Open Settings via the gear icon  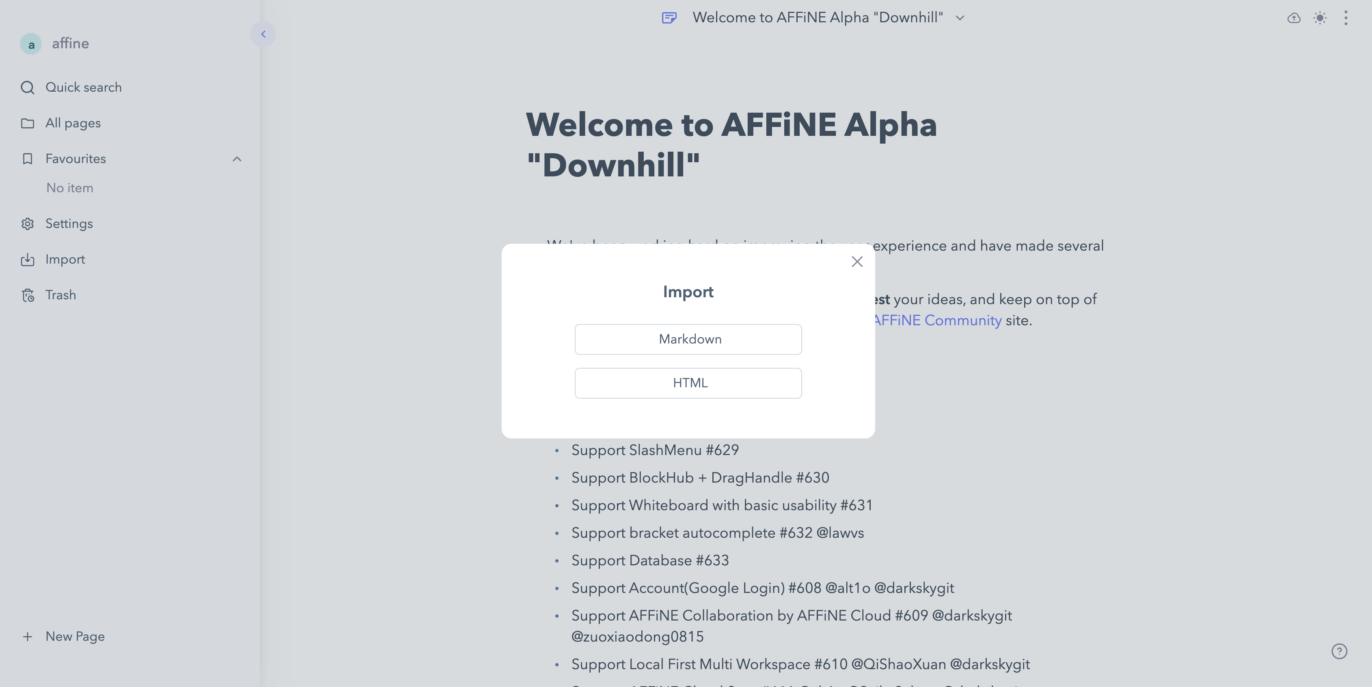click(69, 223)
